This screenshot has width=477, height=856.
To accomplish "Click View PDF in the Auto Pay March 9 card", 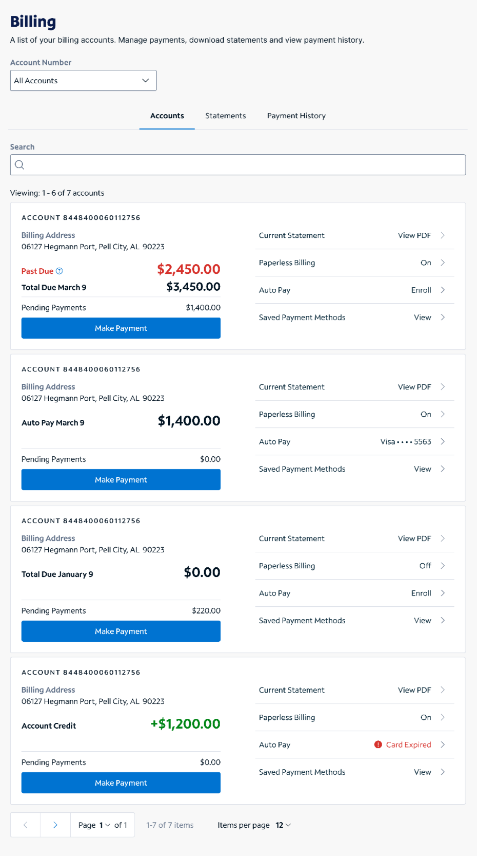I will (x=414, y=387).
